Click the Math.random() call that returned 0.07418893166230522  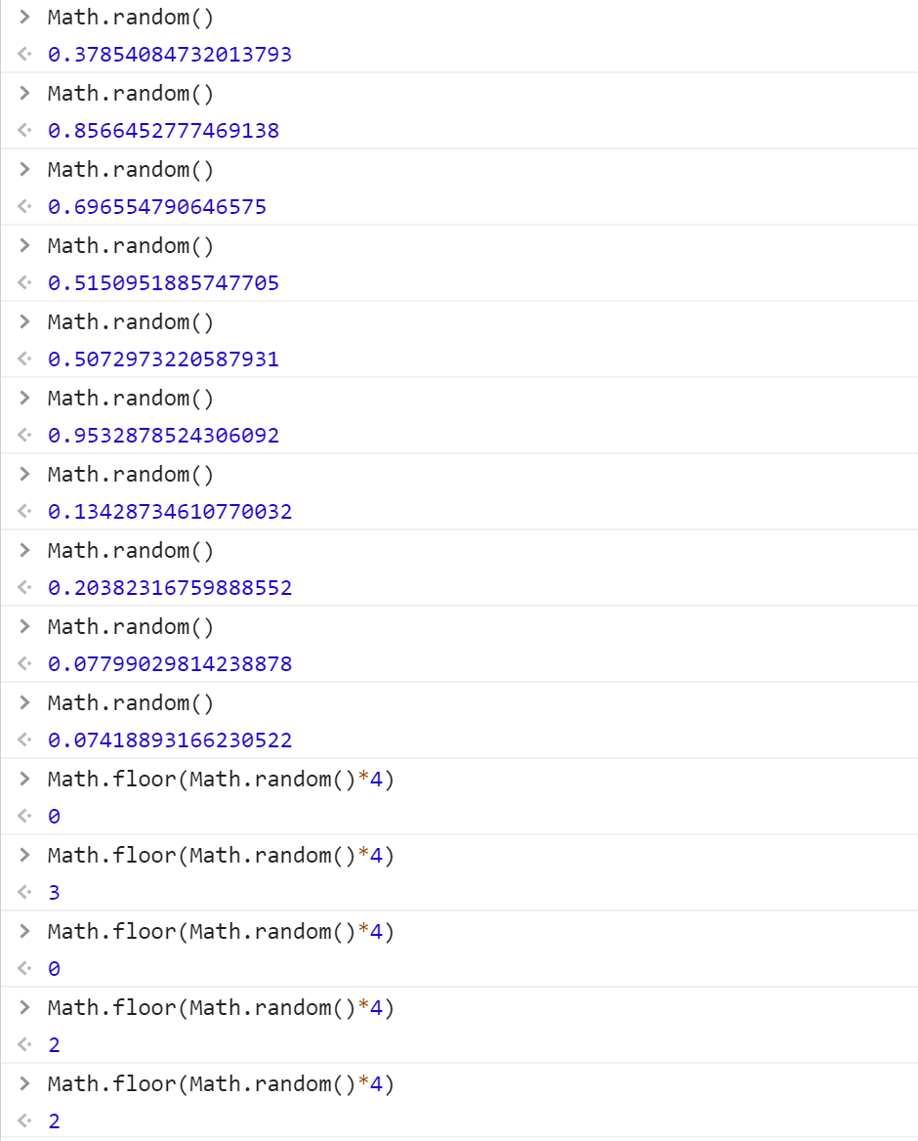click(x=131, y=703)
